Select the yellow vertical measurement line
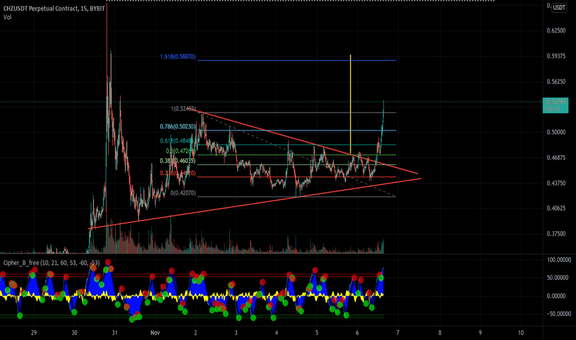 tap(350, 104)
